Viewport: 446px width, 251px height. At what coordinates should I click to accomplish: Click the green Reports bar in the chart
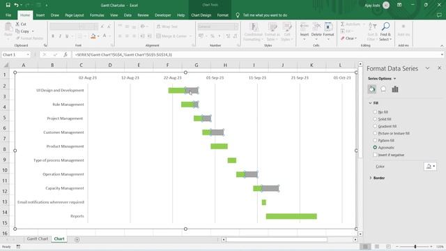pyautogui.click(x=291, y=216)
